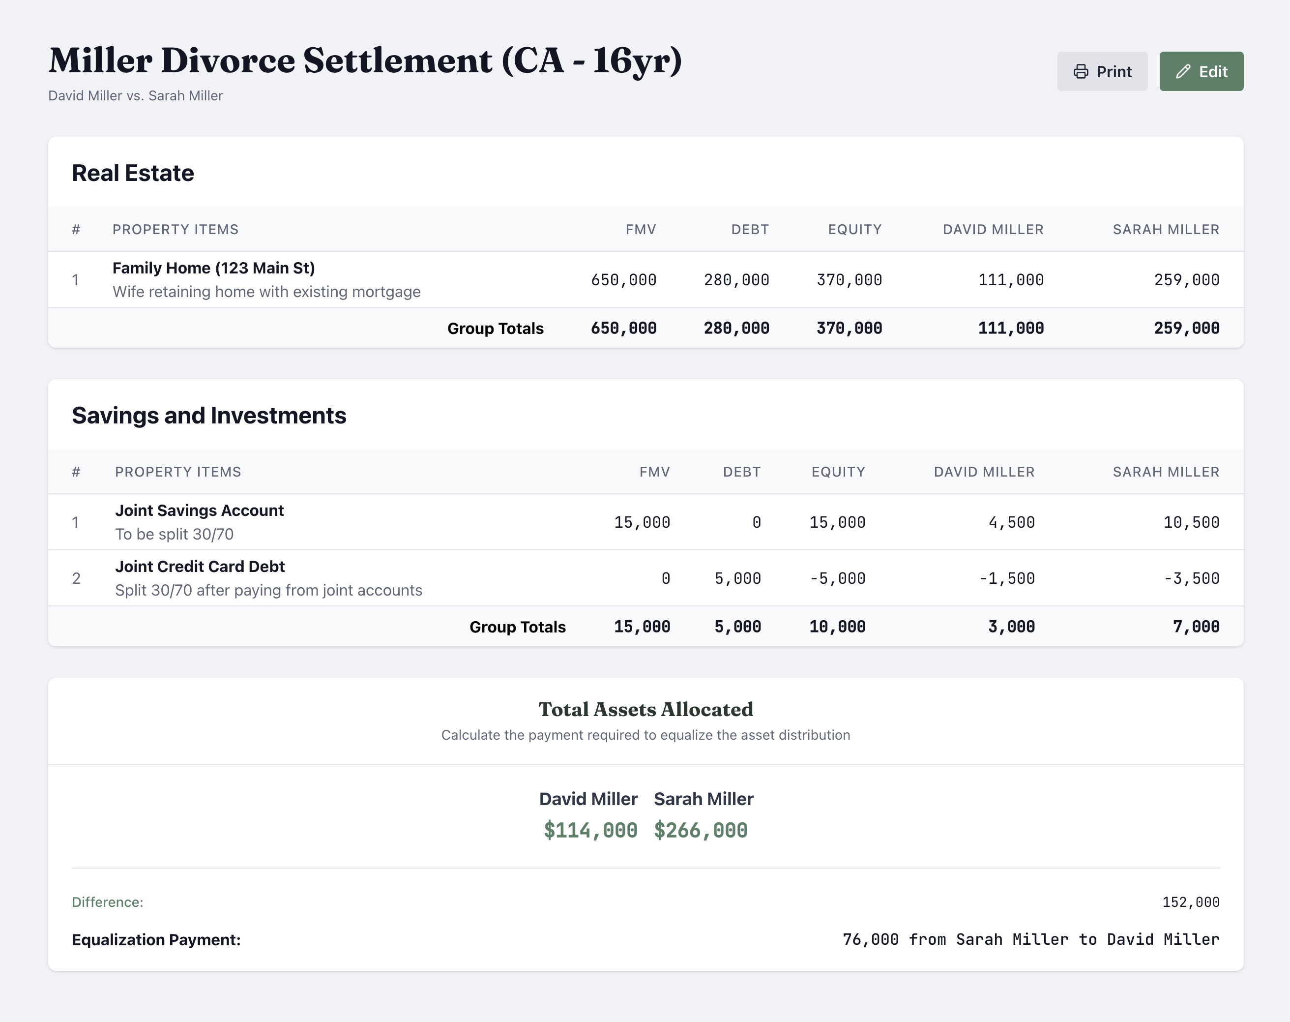
Task: Open the Print button
Action: [1102, 71]
